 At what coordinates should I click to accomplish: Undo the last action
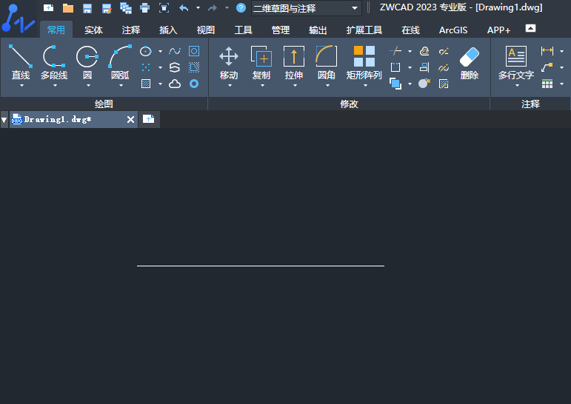coord(184,7)
